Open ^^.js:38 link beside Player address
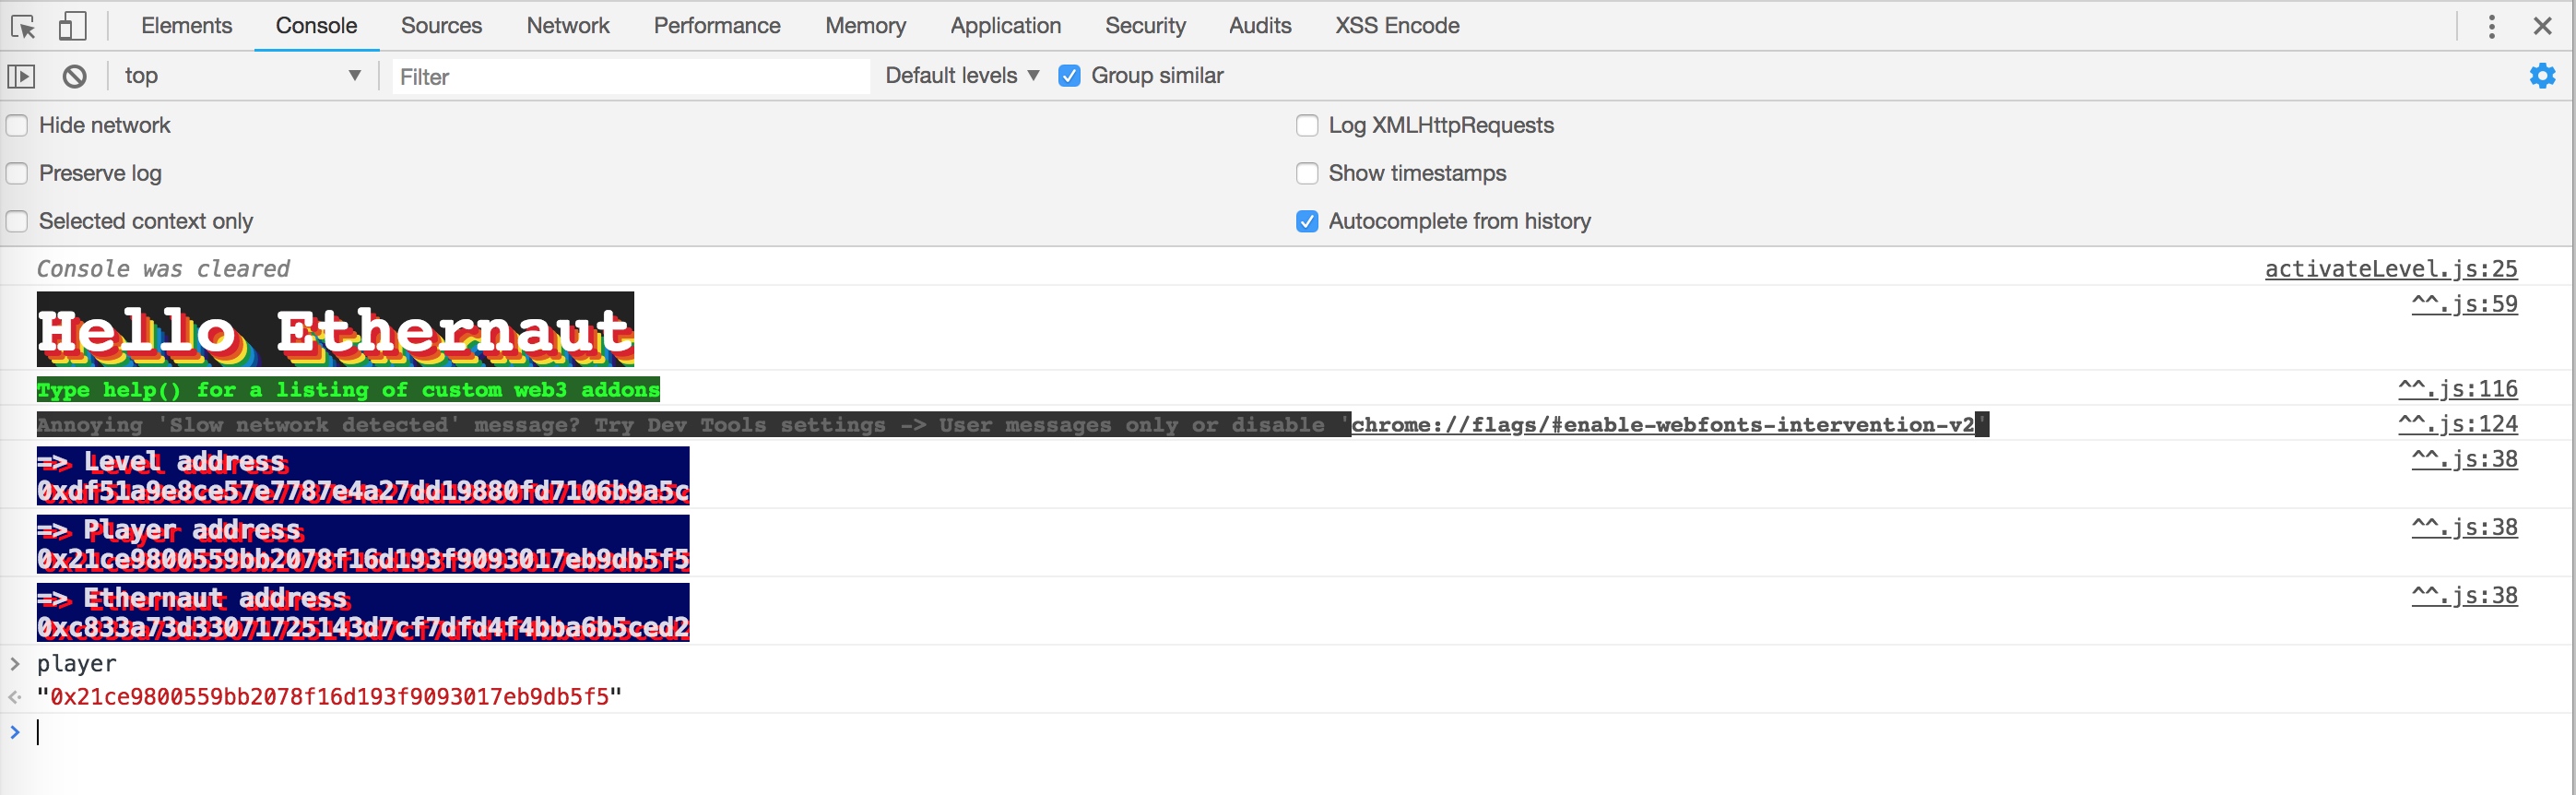The height and width of the screenshot is (795, 2576). 2464,527
